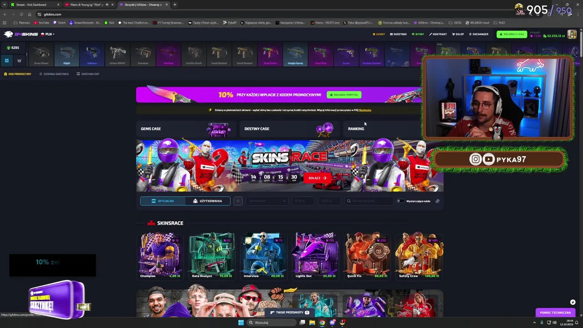Open the DESTINY CASE tile

click(x=290, y=129)
